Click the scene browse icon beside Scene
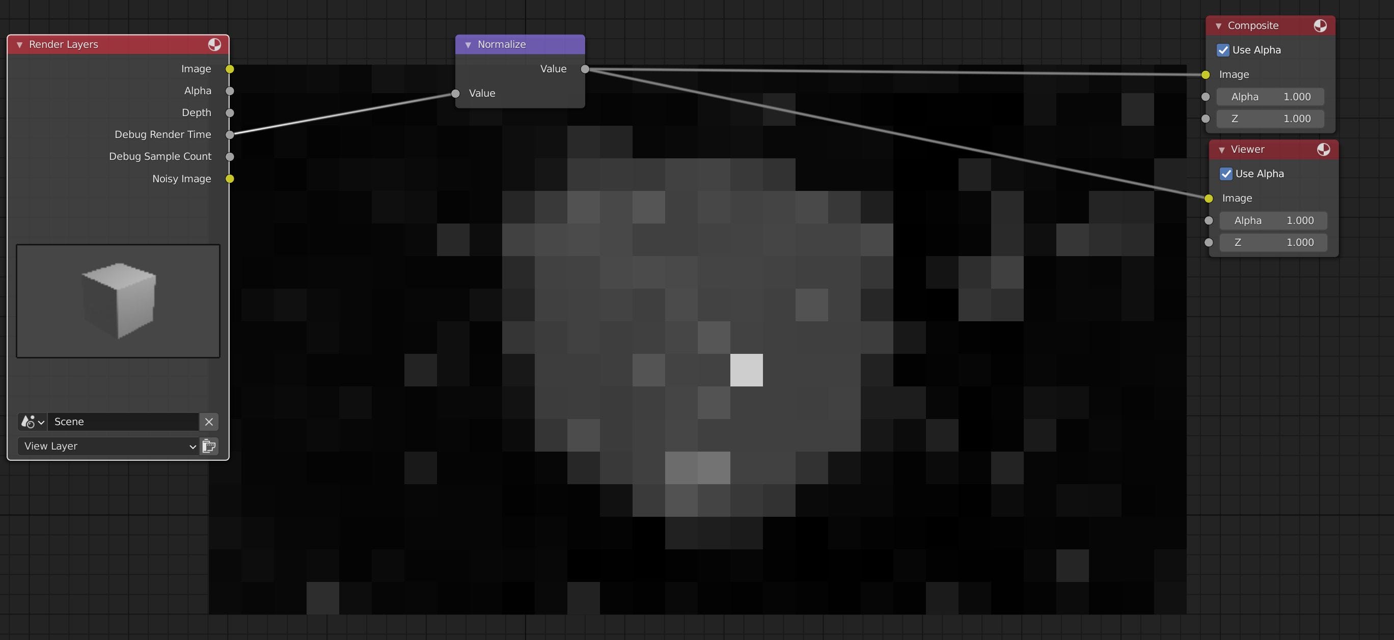This screenshot has width=1394, height=640. (32, 422)
